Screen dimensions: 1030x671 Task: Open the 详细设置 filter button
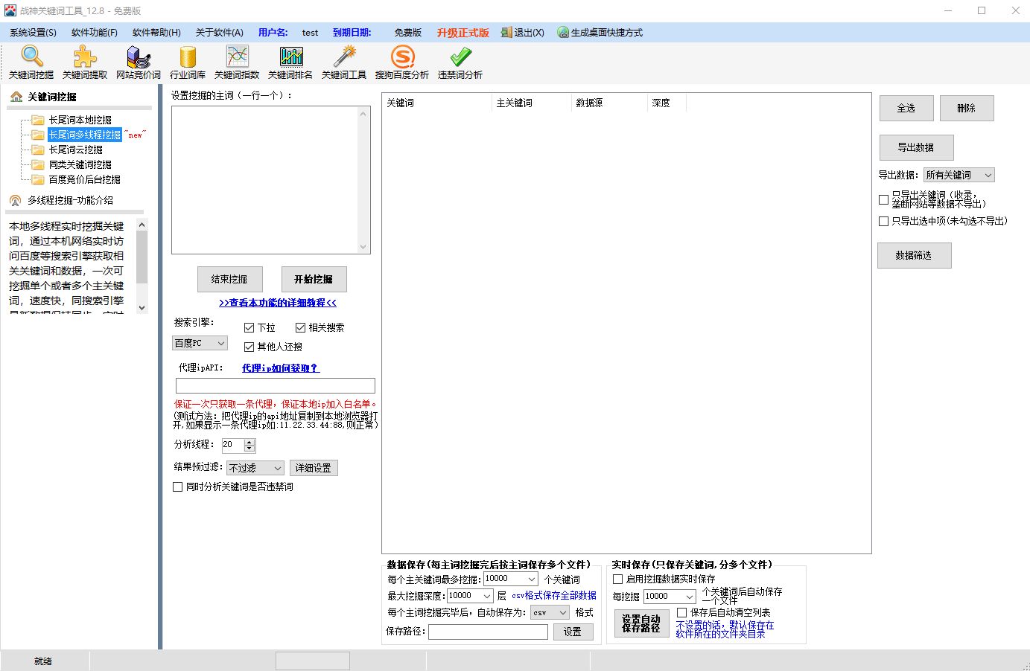pos(314,468)
